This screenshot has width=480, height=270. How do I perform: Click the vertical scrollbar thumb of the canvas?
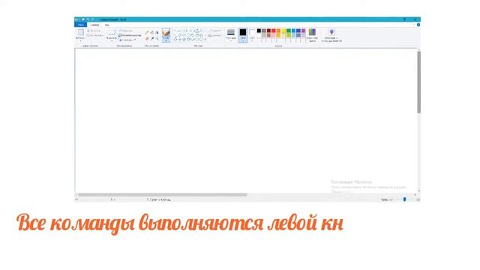click(418, 82)
